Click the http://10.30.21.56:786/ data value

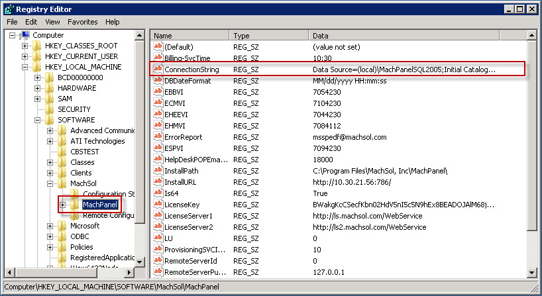352,182
